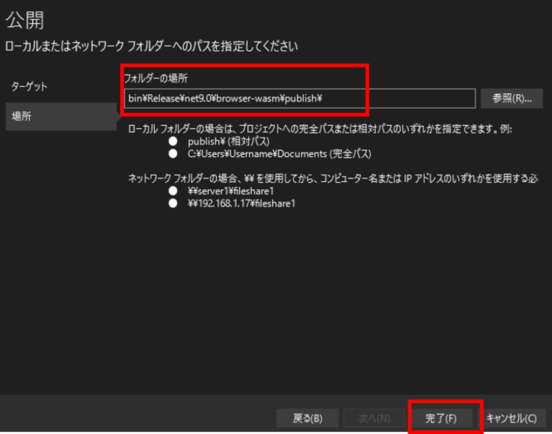Click the folder location path input field

pyautogui.click(x=299, y=99)
